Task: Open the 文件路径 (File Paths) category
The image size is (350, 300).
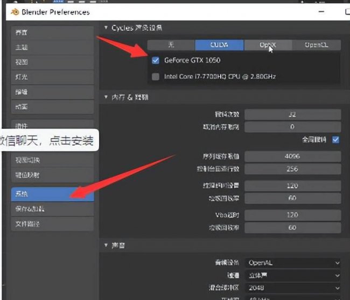Action: tap(52, 224)
